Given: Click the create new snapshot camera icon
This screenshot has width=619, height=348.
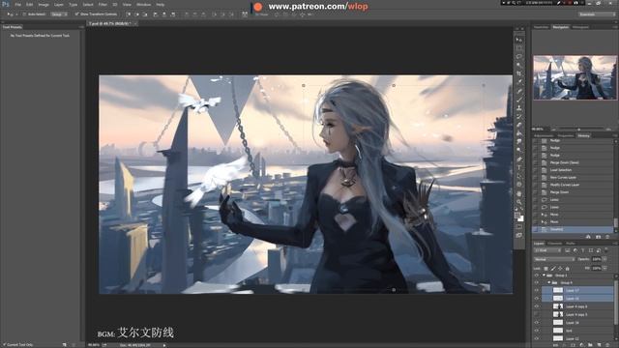Looking at the screenshot, I should coord(598,237).
